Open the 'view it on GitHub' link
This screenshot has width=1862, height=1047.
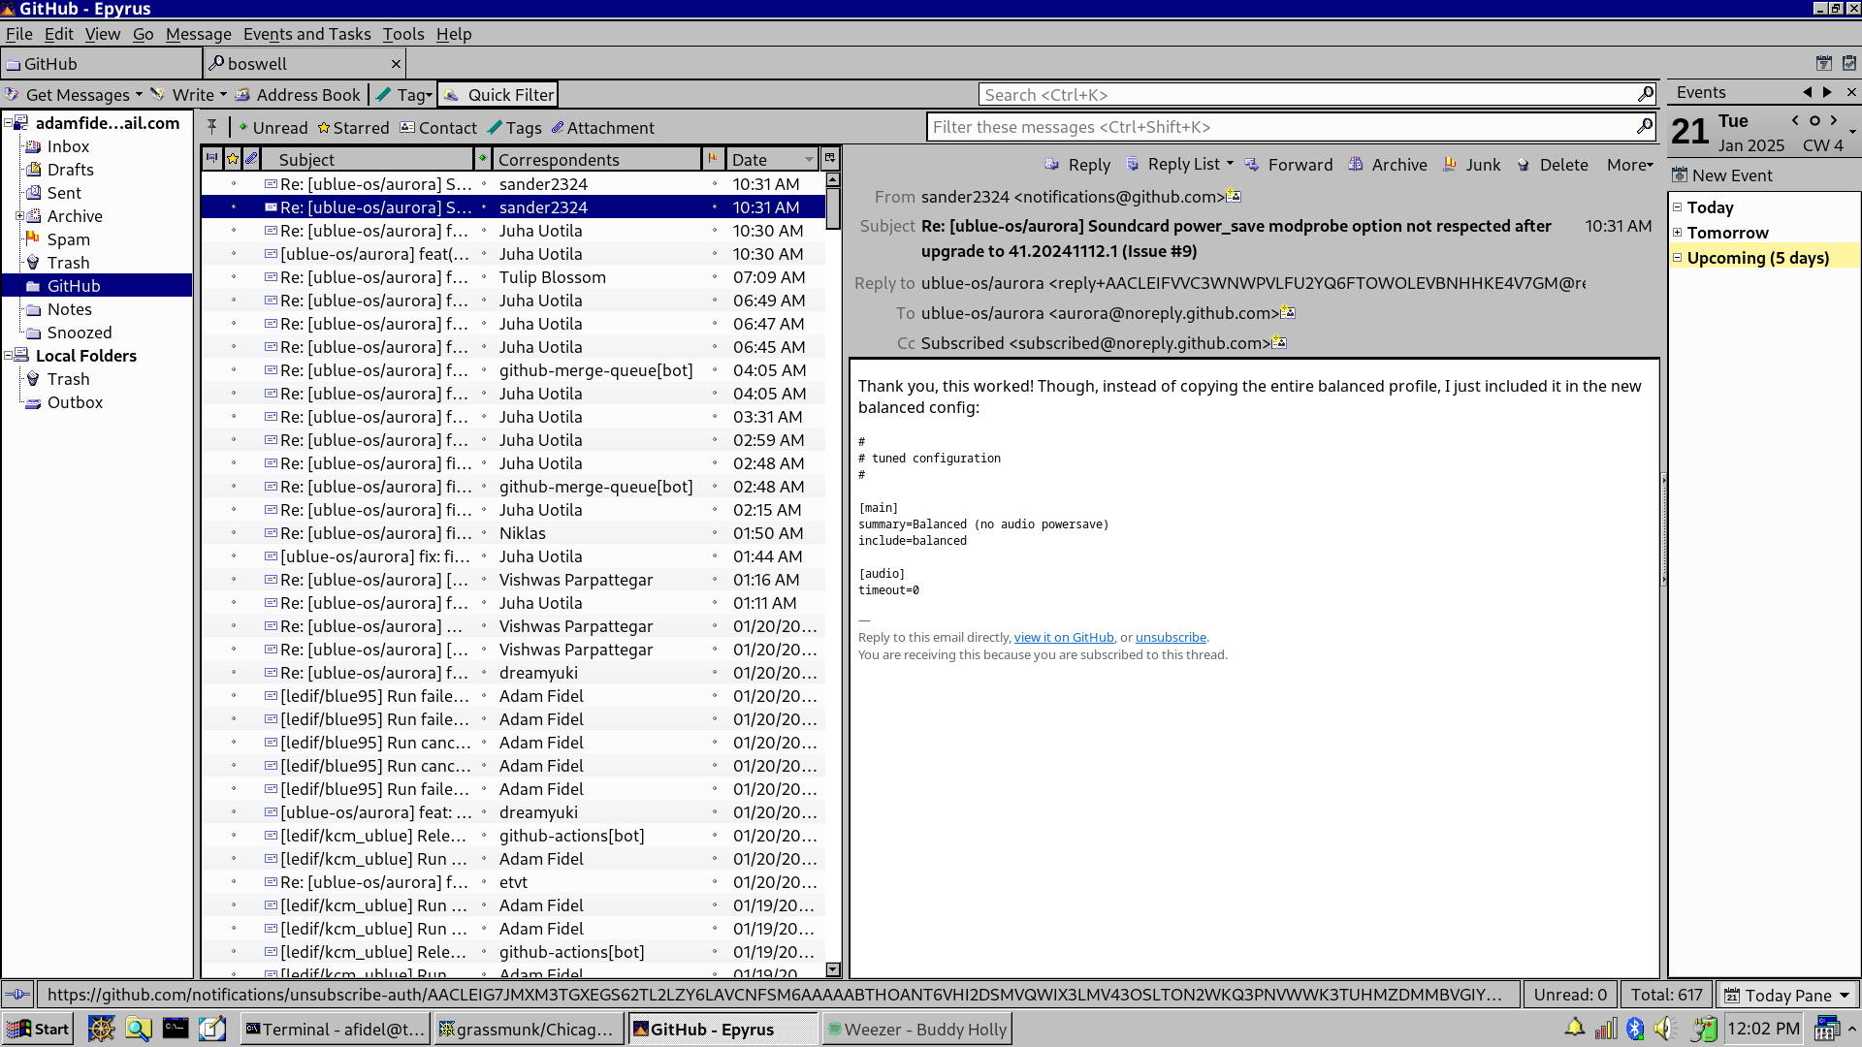coord(1064,637)
